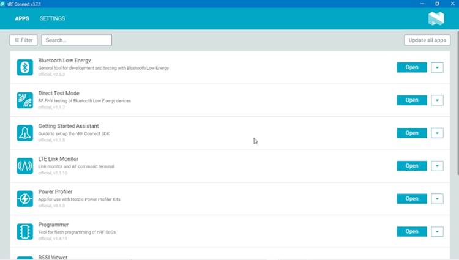459x260 pixels.
Task: Expand dropdown next to Programmer Open
Action: pos(437,232)
